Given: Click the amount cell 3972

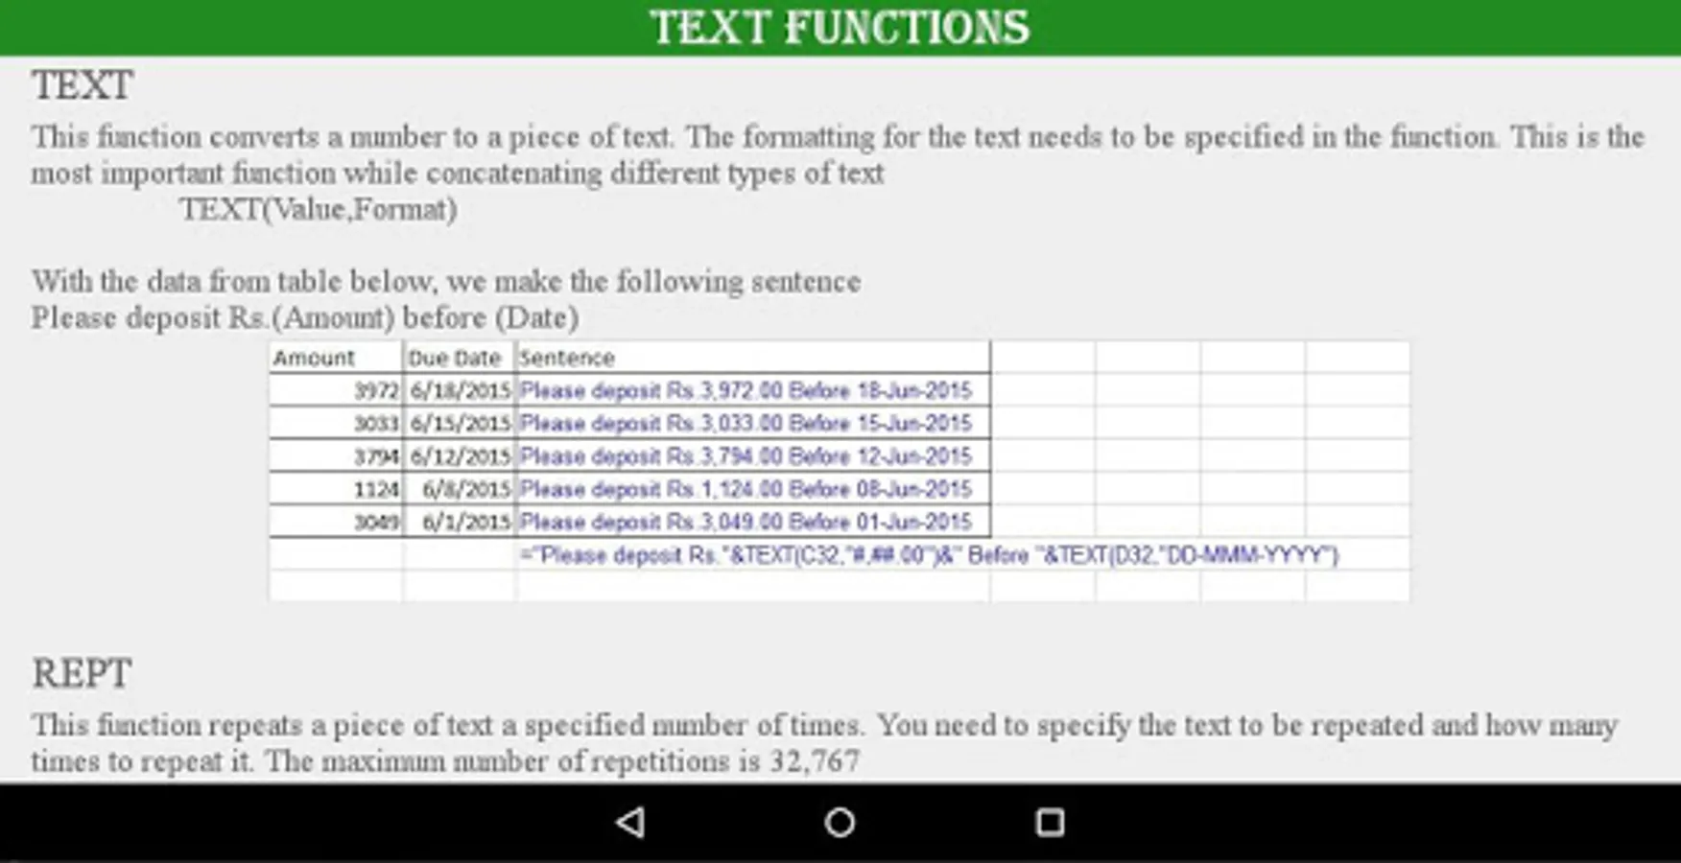Looking at the screenshot, I should (336, 390).
